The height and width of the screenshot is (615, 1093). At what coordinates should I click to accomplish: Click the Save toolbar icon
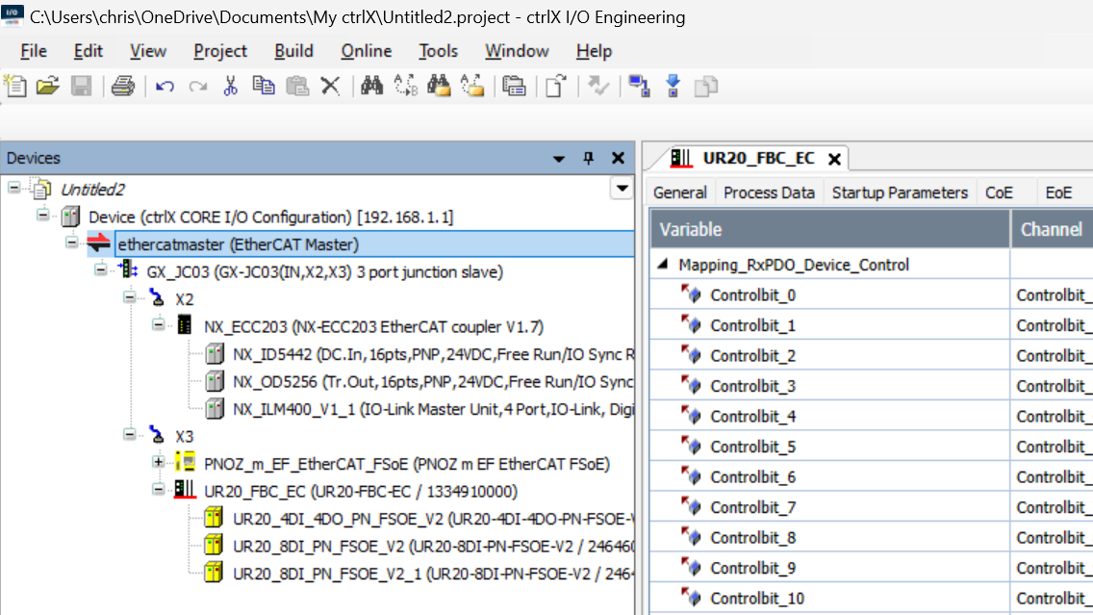[82, 86]
